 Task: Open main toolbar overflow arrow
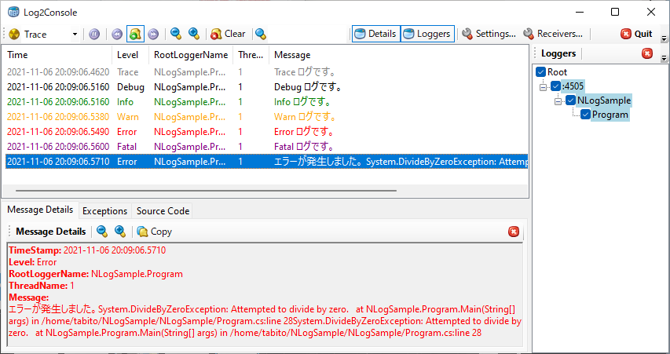point(664,39)
